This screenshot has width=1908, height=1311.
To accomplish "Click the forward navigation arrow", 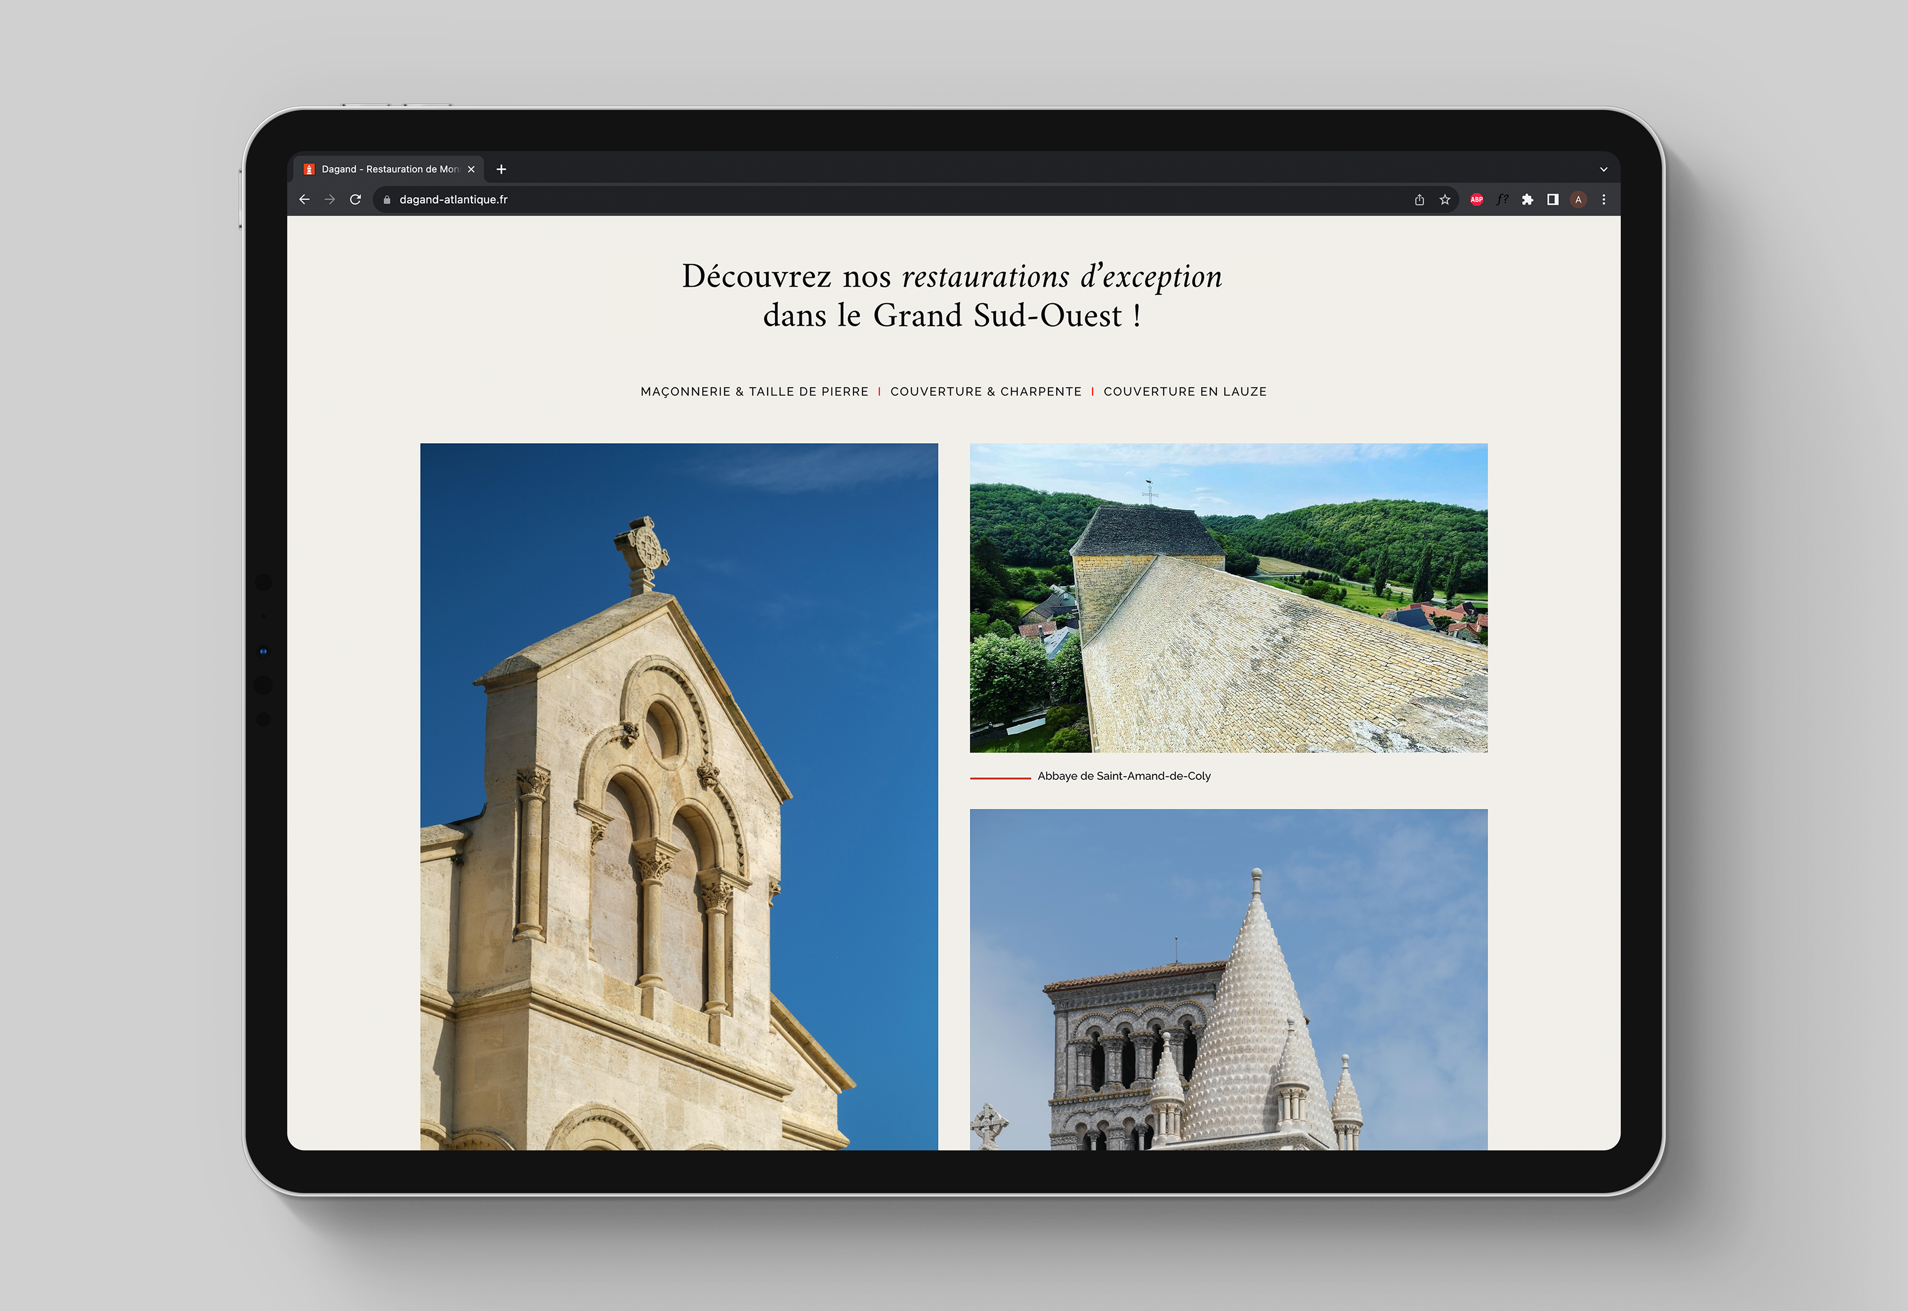I will point(329,200).
